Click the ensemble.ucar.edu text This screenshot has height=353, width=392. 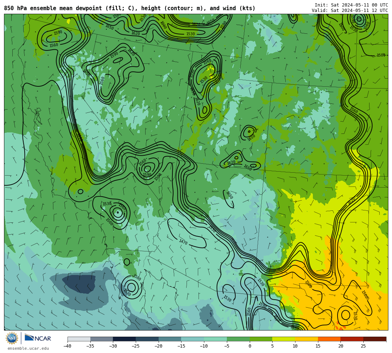(x=28, y=348)
